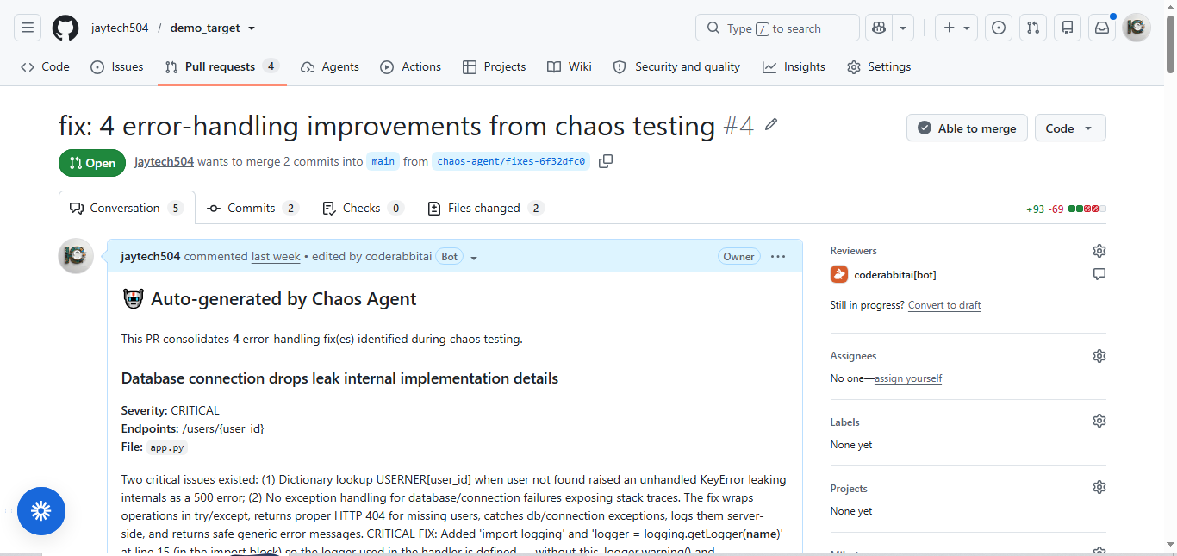Open the Code dropdown button

pos(1070,128)
